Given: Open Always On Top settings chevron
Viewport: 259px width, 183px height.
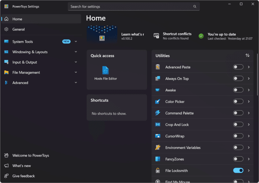Looking at the screenshot, I should point(249,78).
